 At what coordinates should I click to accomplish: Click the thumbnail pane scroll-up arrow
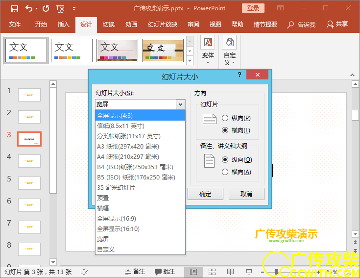coord(53,84)
